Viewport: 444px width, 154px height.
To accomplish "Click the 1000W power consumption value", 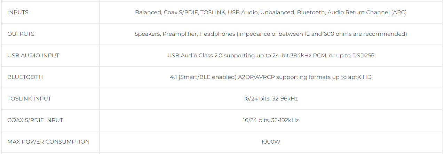I will pos(271,142).
